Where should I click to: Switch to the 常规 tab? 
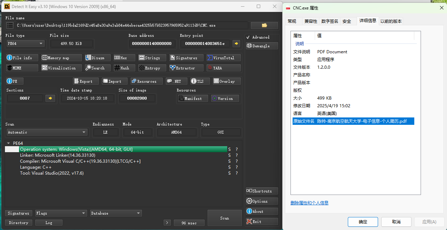(x=292, y=21)
